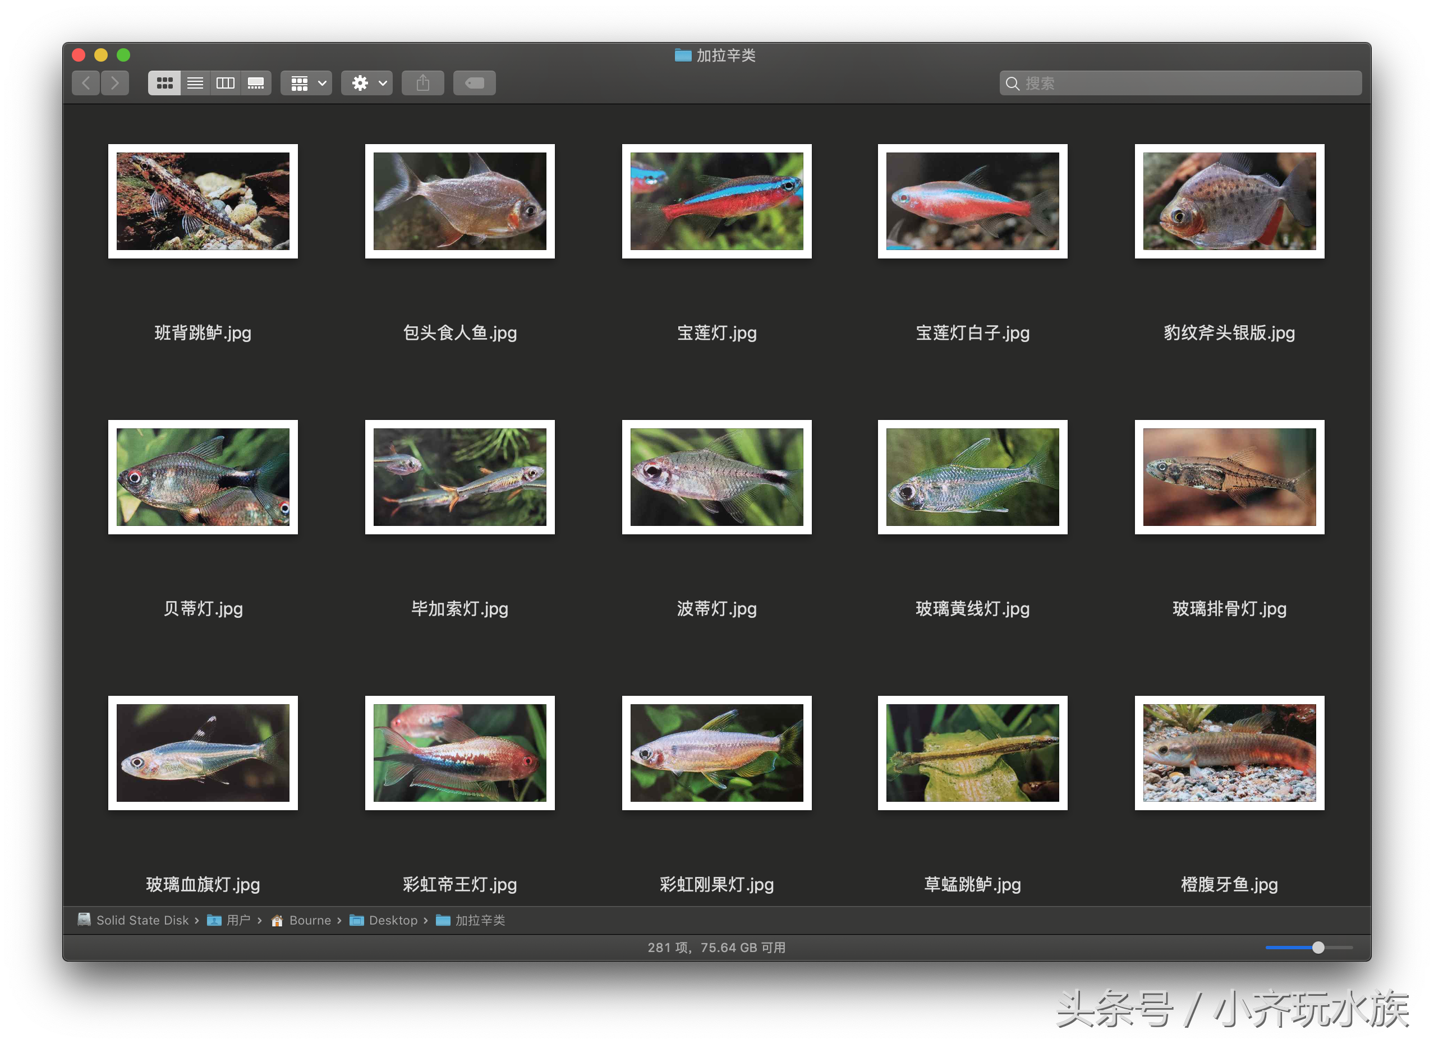The width and height of the screenshot is (1434, 1044).
Task: Select the 草蜢跳鲈.jpg thumbnail
Action: point(972,752)
